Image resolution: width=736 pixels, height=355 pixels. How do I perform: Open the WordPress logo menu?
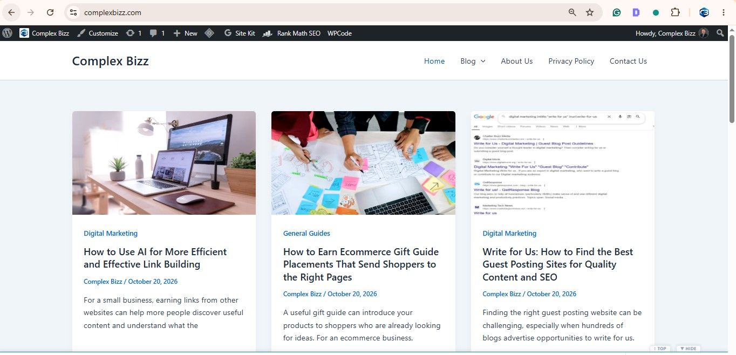tap(7, 33)
